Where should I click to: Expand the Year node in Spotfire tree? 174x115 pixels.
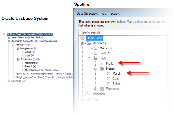tap(82, 100)
